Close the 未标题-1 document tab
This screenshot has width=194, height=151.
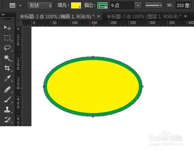tap(99, 16)
